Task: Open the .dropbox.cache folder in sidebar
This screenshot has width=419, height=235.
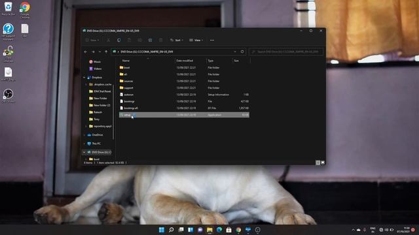Action: (x=100, y=84)
